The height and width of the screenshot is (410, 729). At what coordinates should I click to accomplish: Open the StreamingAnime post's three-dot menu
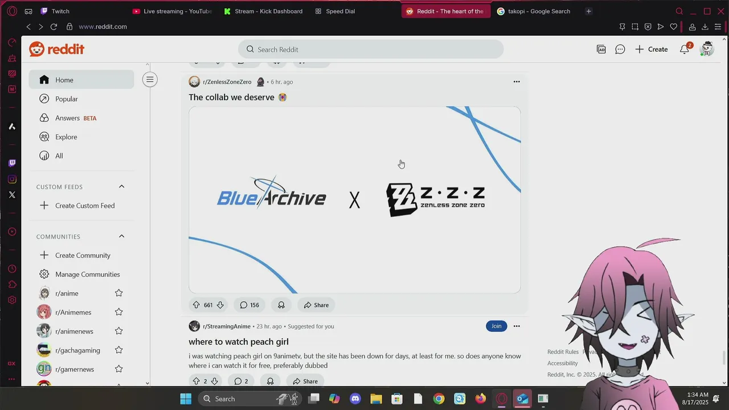pyautogui.click(x=517, y=326)
